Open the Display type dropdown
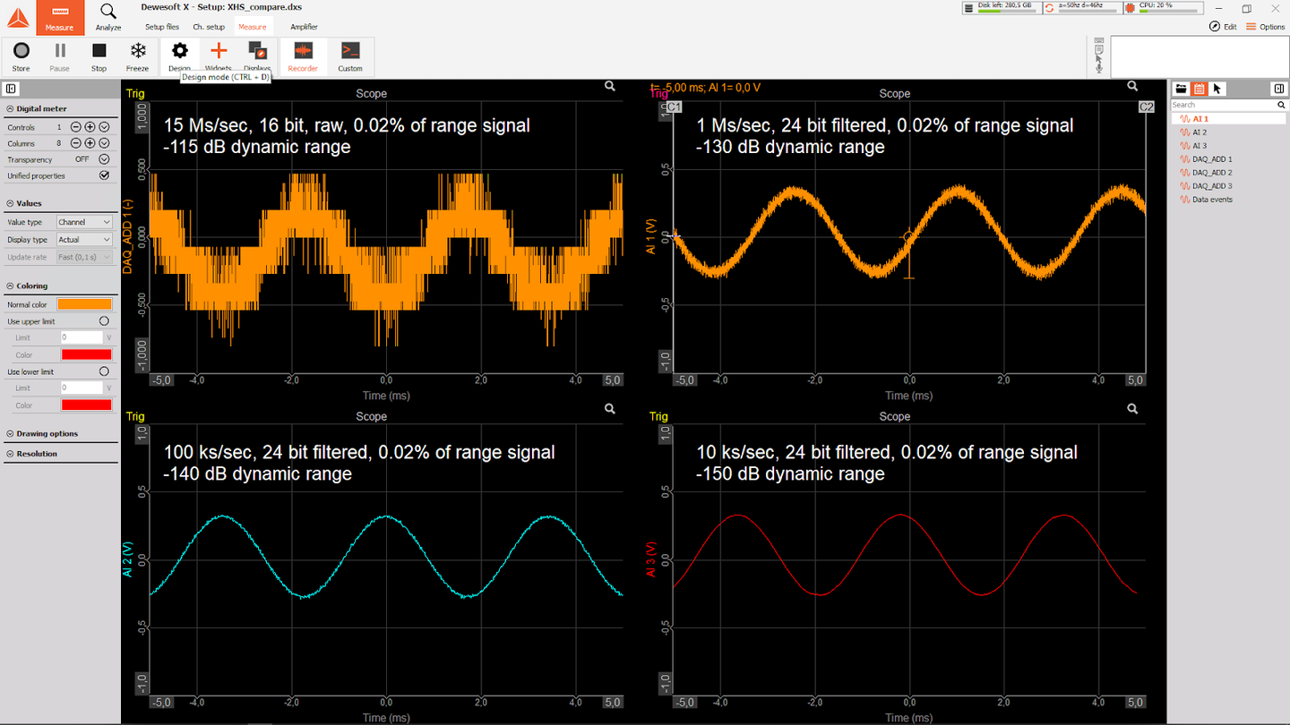Viewport: 1290px width, 725px height. tap(83, 239)
